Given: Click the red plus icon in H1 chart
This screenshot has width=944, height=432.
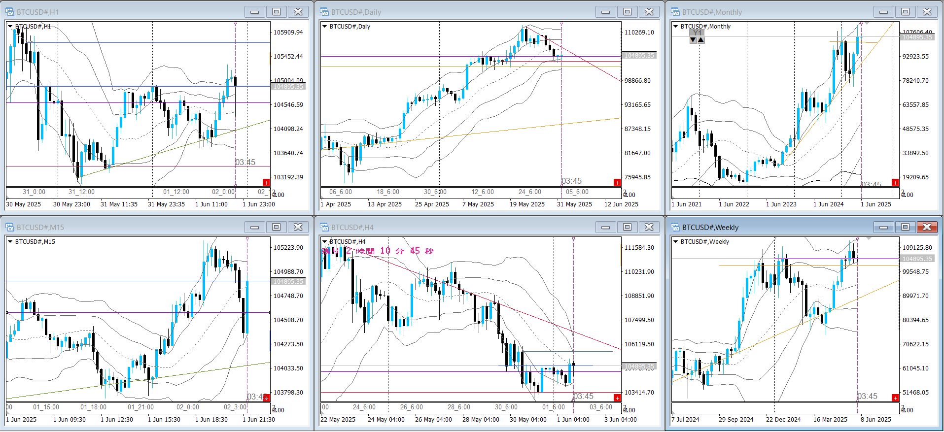Looking at the screenshot, I should [266, 183].
